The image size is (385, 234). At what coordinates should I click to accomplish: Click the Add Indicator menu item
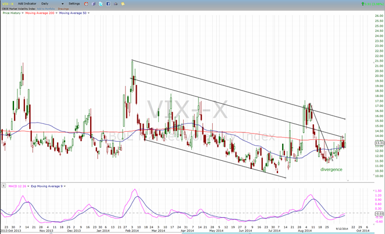tap(27, 3)
